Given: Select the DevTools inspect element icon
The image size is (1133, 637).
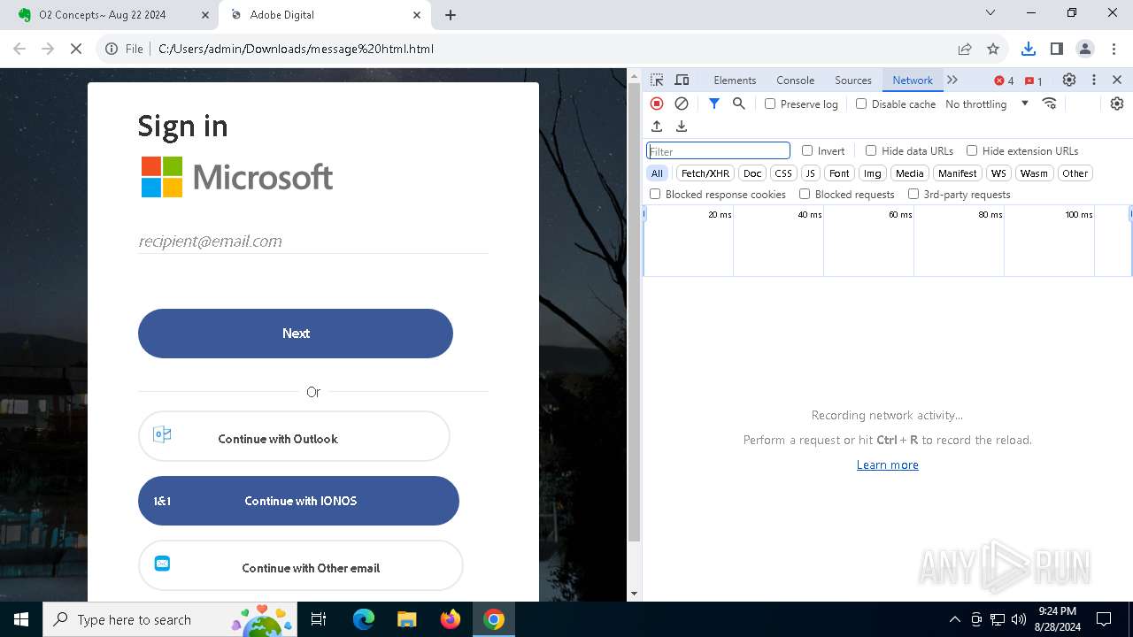Looking at the screenshot, I should point(657,80).
